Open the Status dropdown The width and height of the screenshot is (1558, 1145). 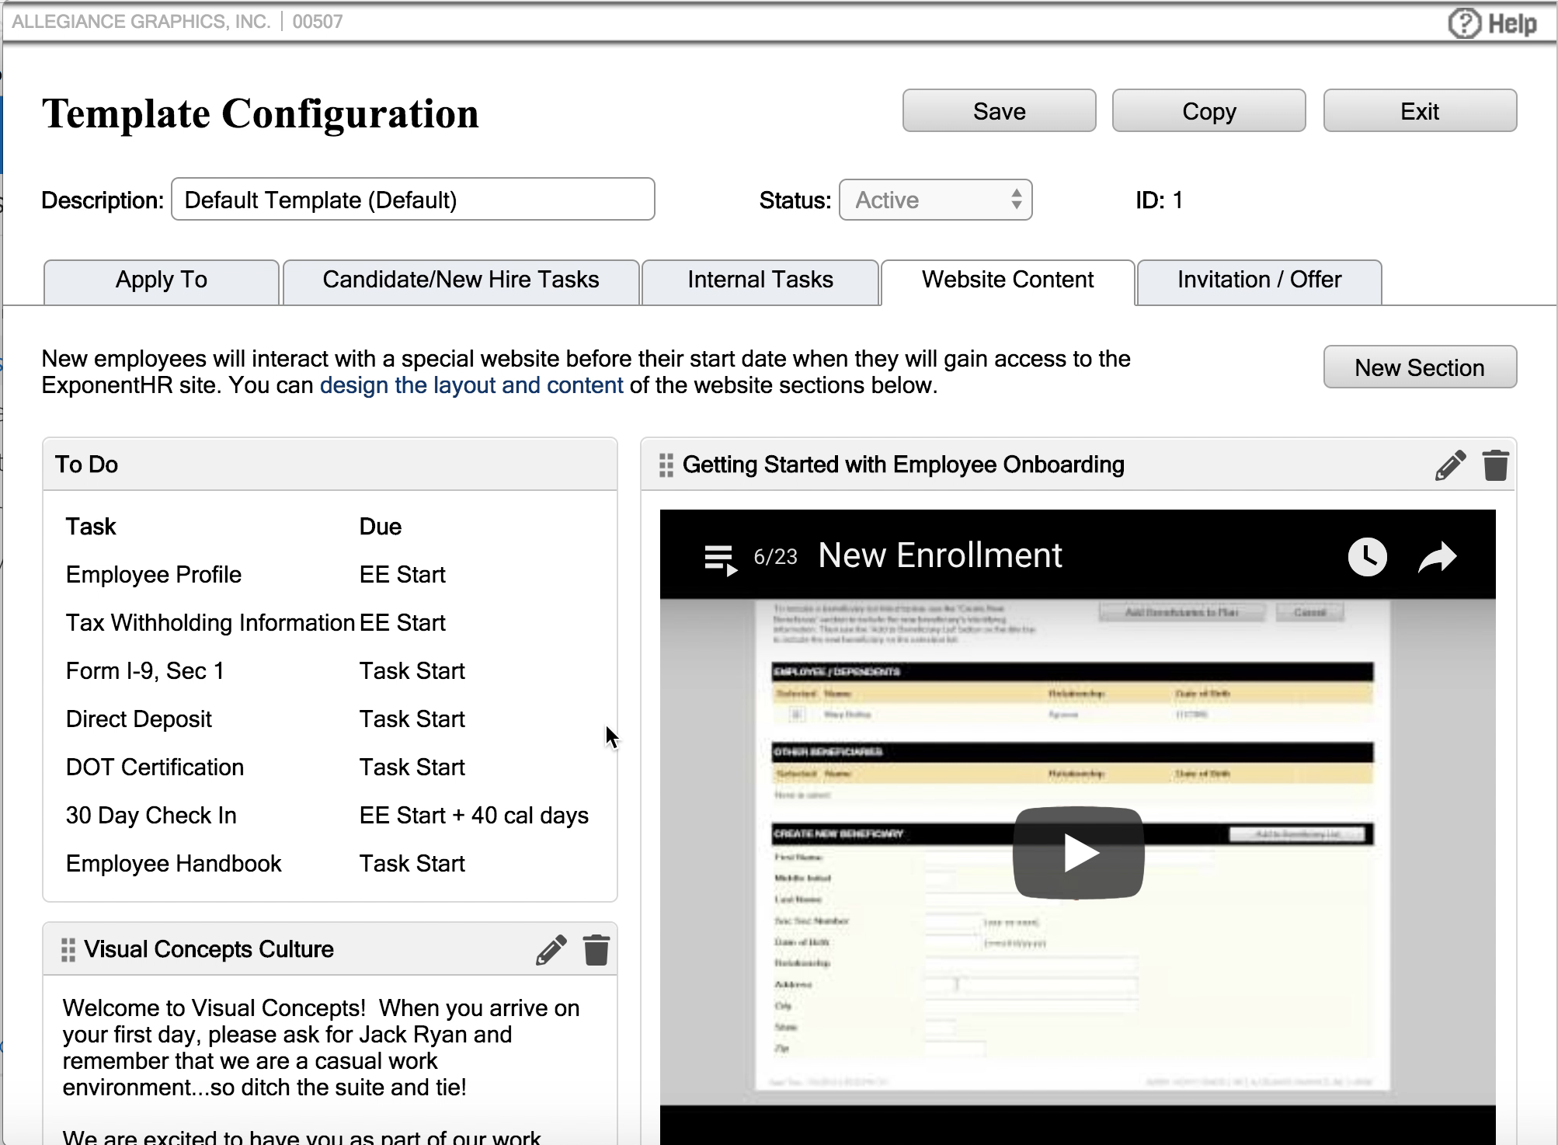click(x=935, y=200)
